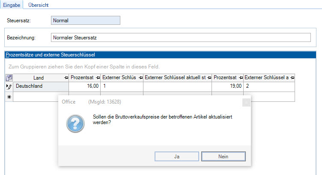Click pin icon in 'Externer Schlüs' column header
Viewport: 322px width, 175px height.
coord(140,77)
